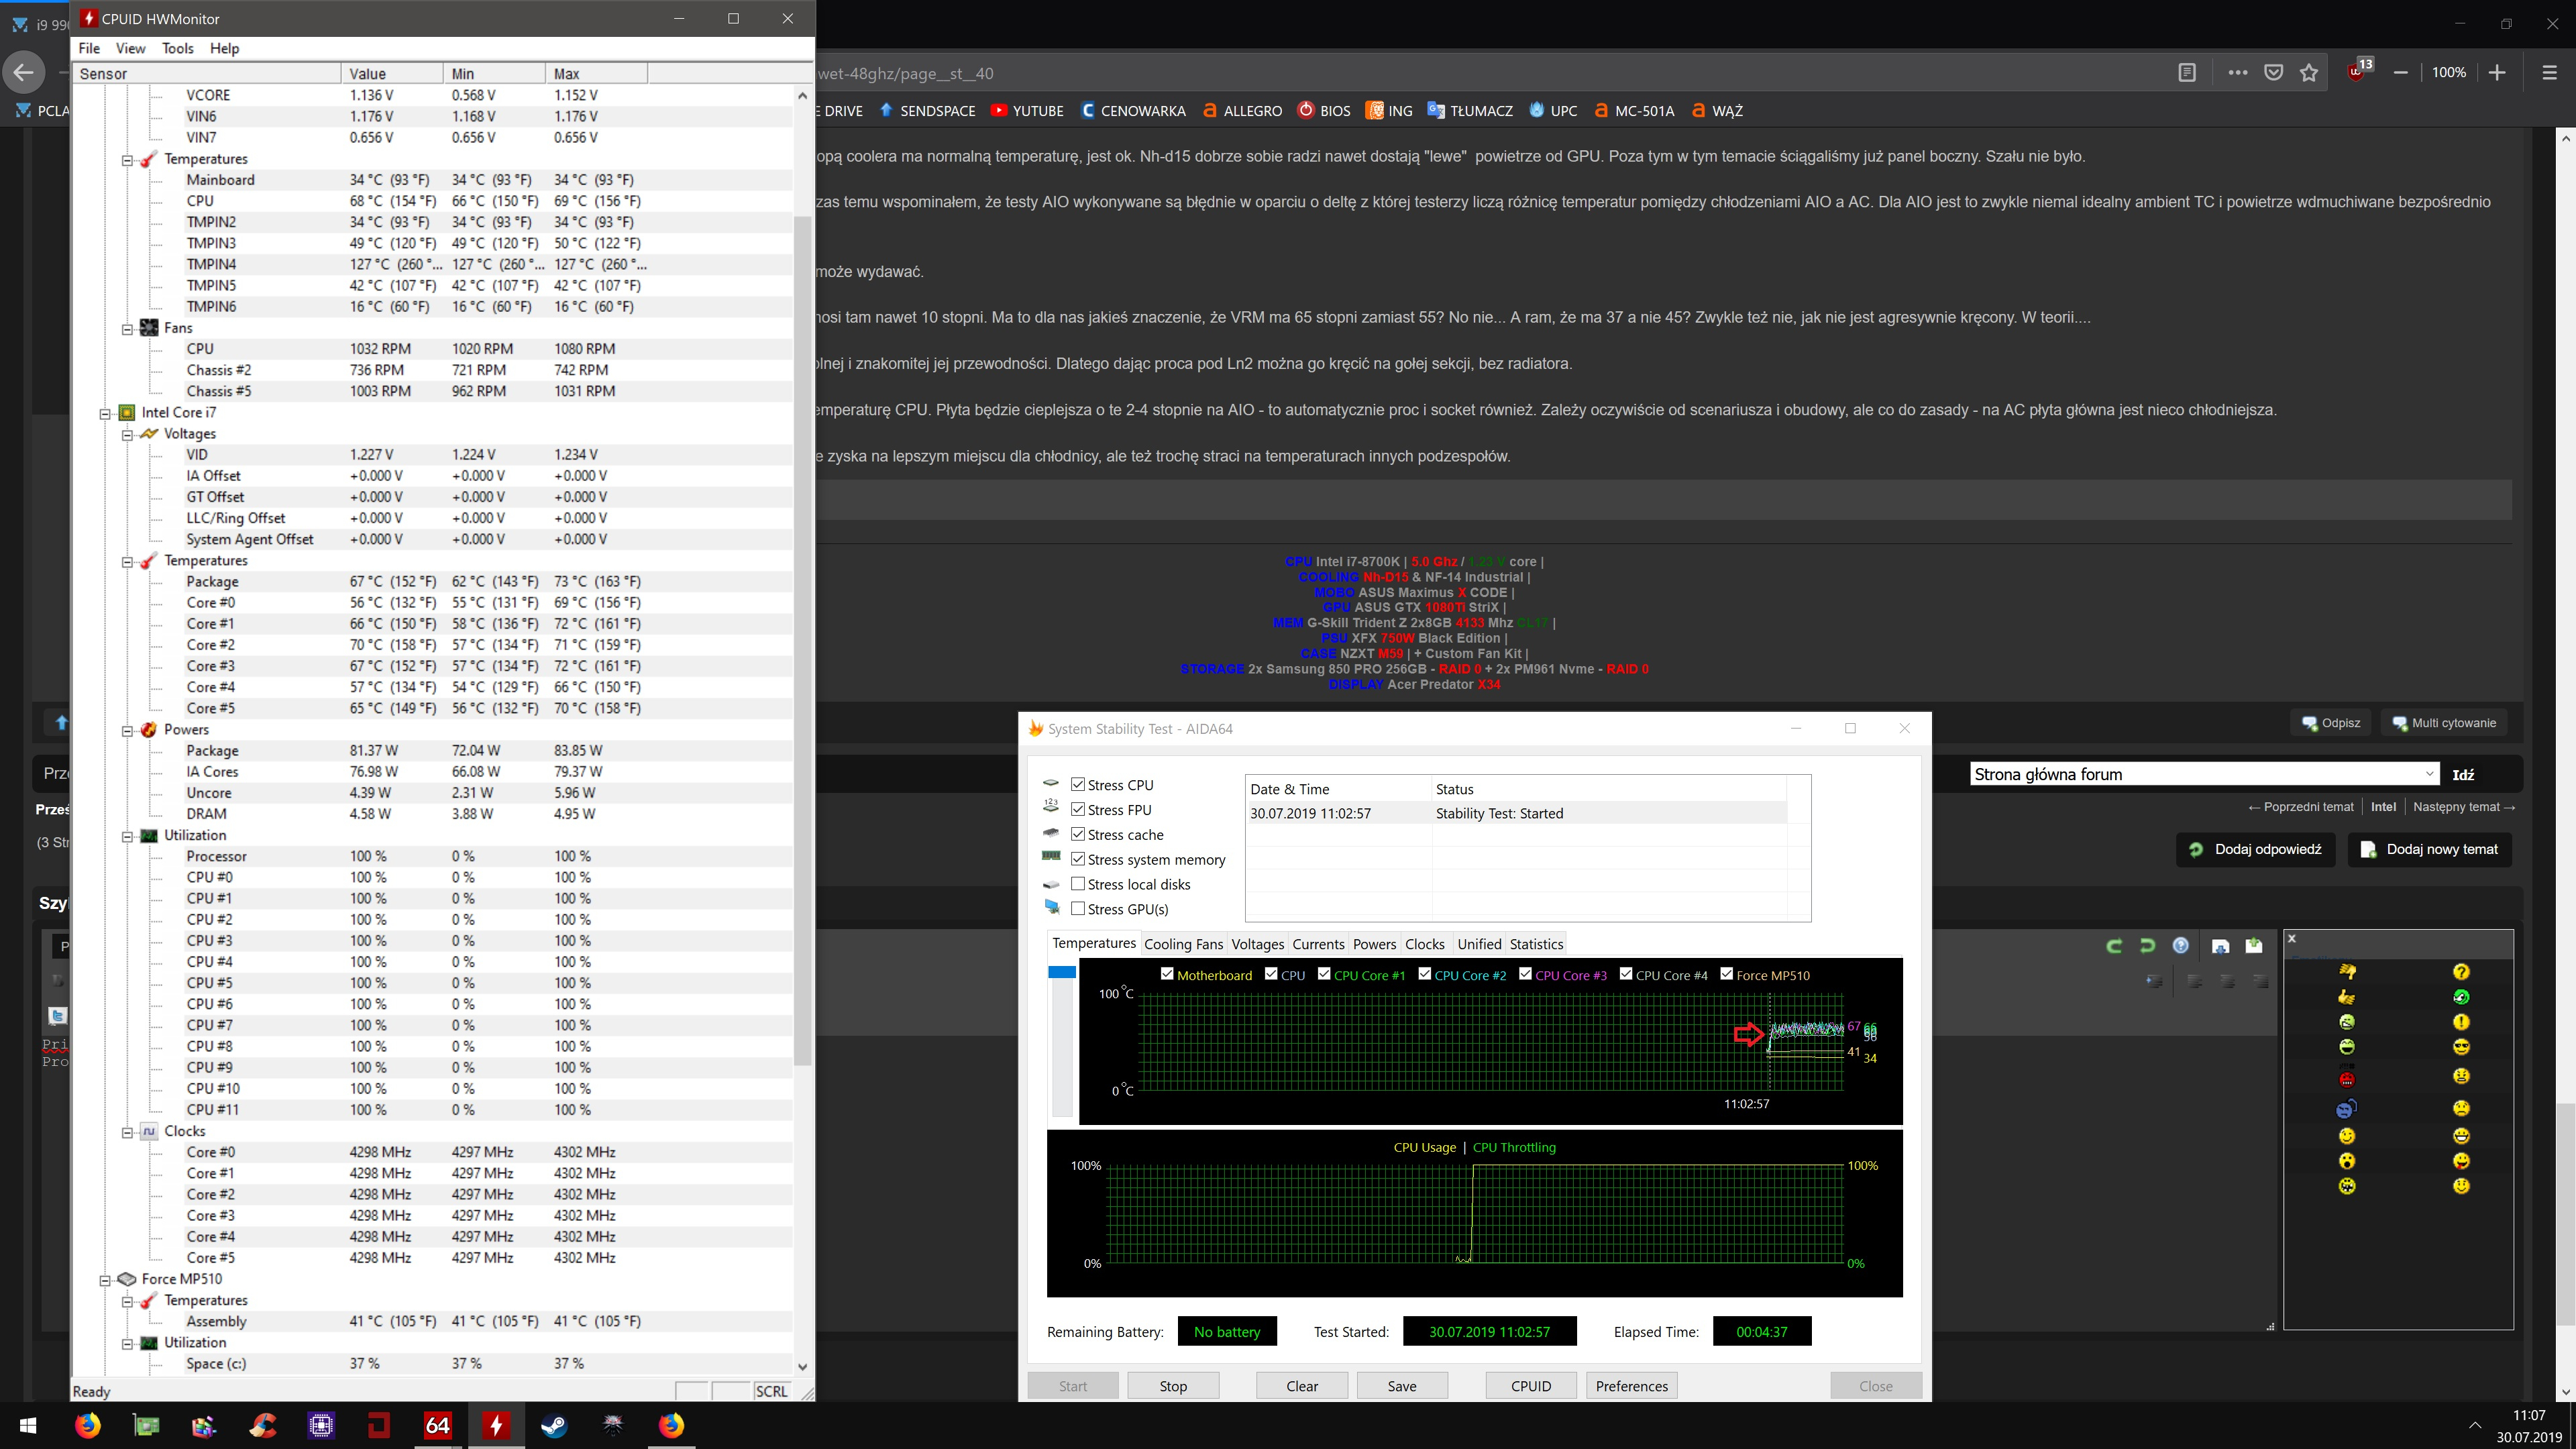This screenshot has height=1449, width=2576.
Task: Open Steam from the taskbar
Action: pos(554,1425)
